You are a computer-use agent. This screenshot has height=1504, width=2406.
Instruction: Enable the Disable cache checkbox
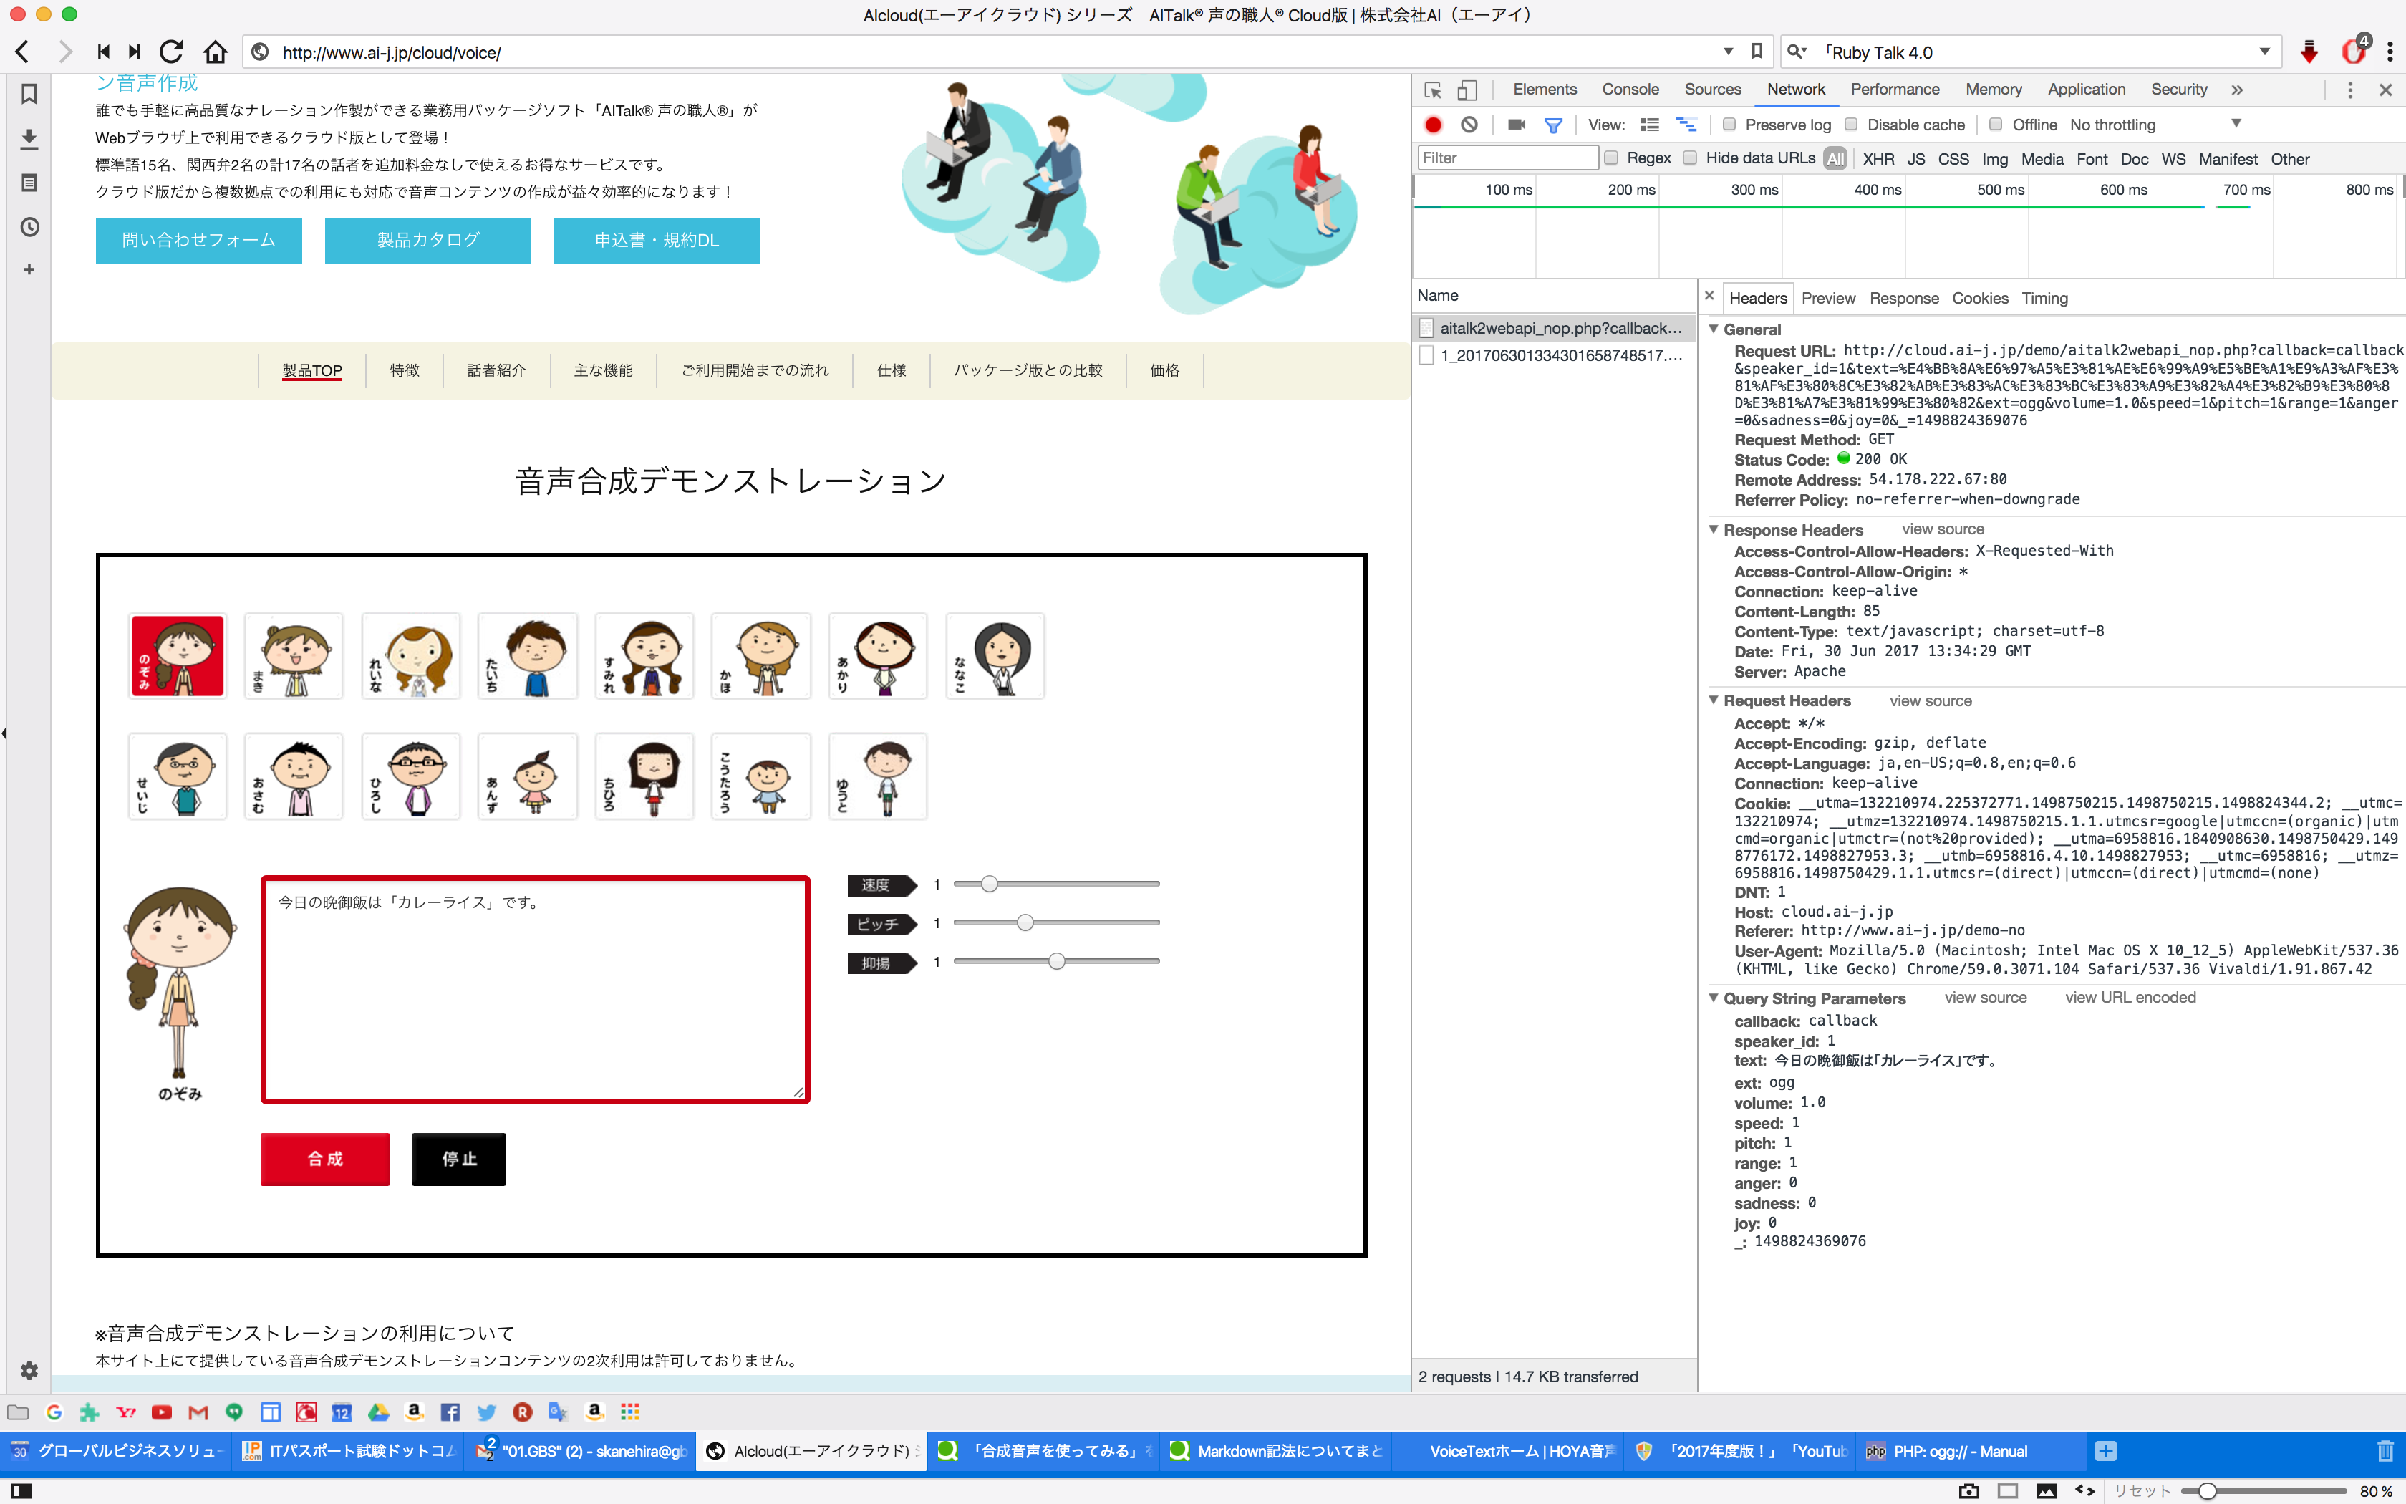pyautogui.click(x=1851, y=125)
